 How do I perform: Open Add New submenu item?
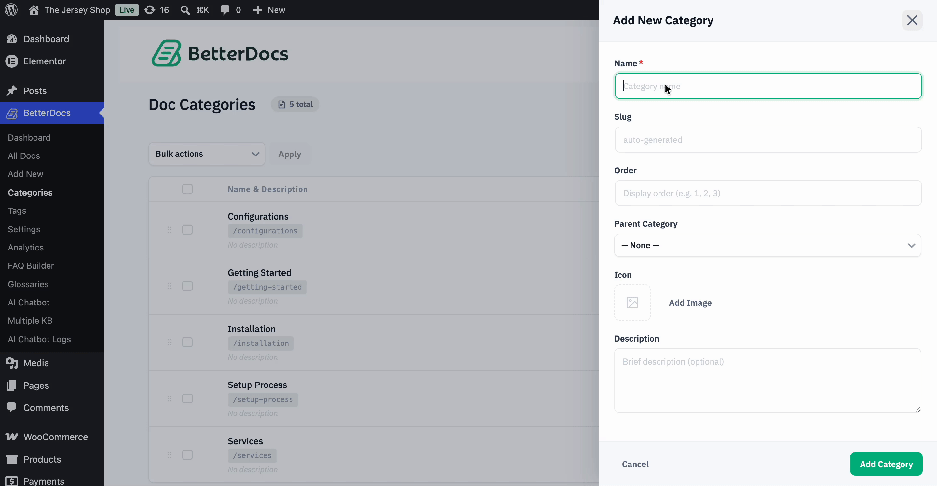[x=25, y=174]
